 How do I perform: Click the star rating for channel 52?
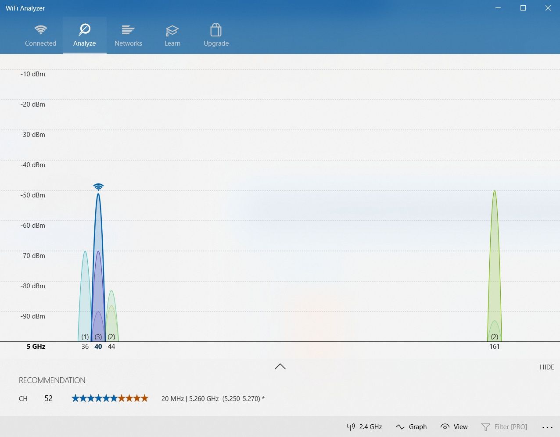tap(109, 398)
